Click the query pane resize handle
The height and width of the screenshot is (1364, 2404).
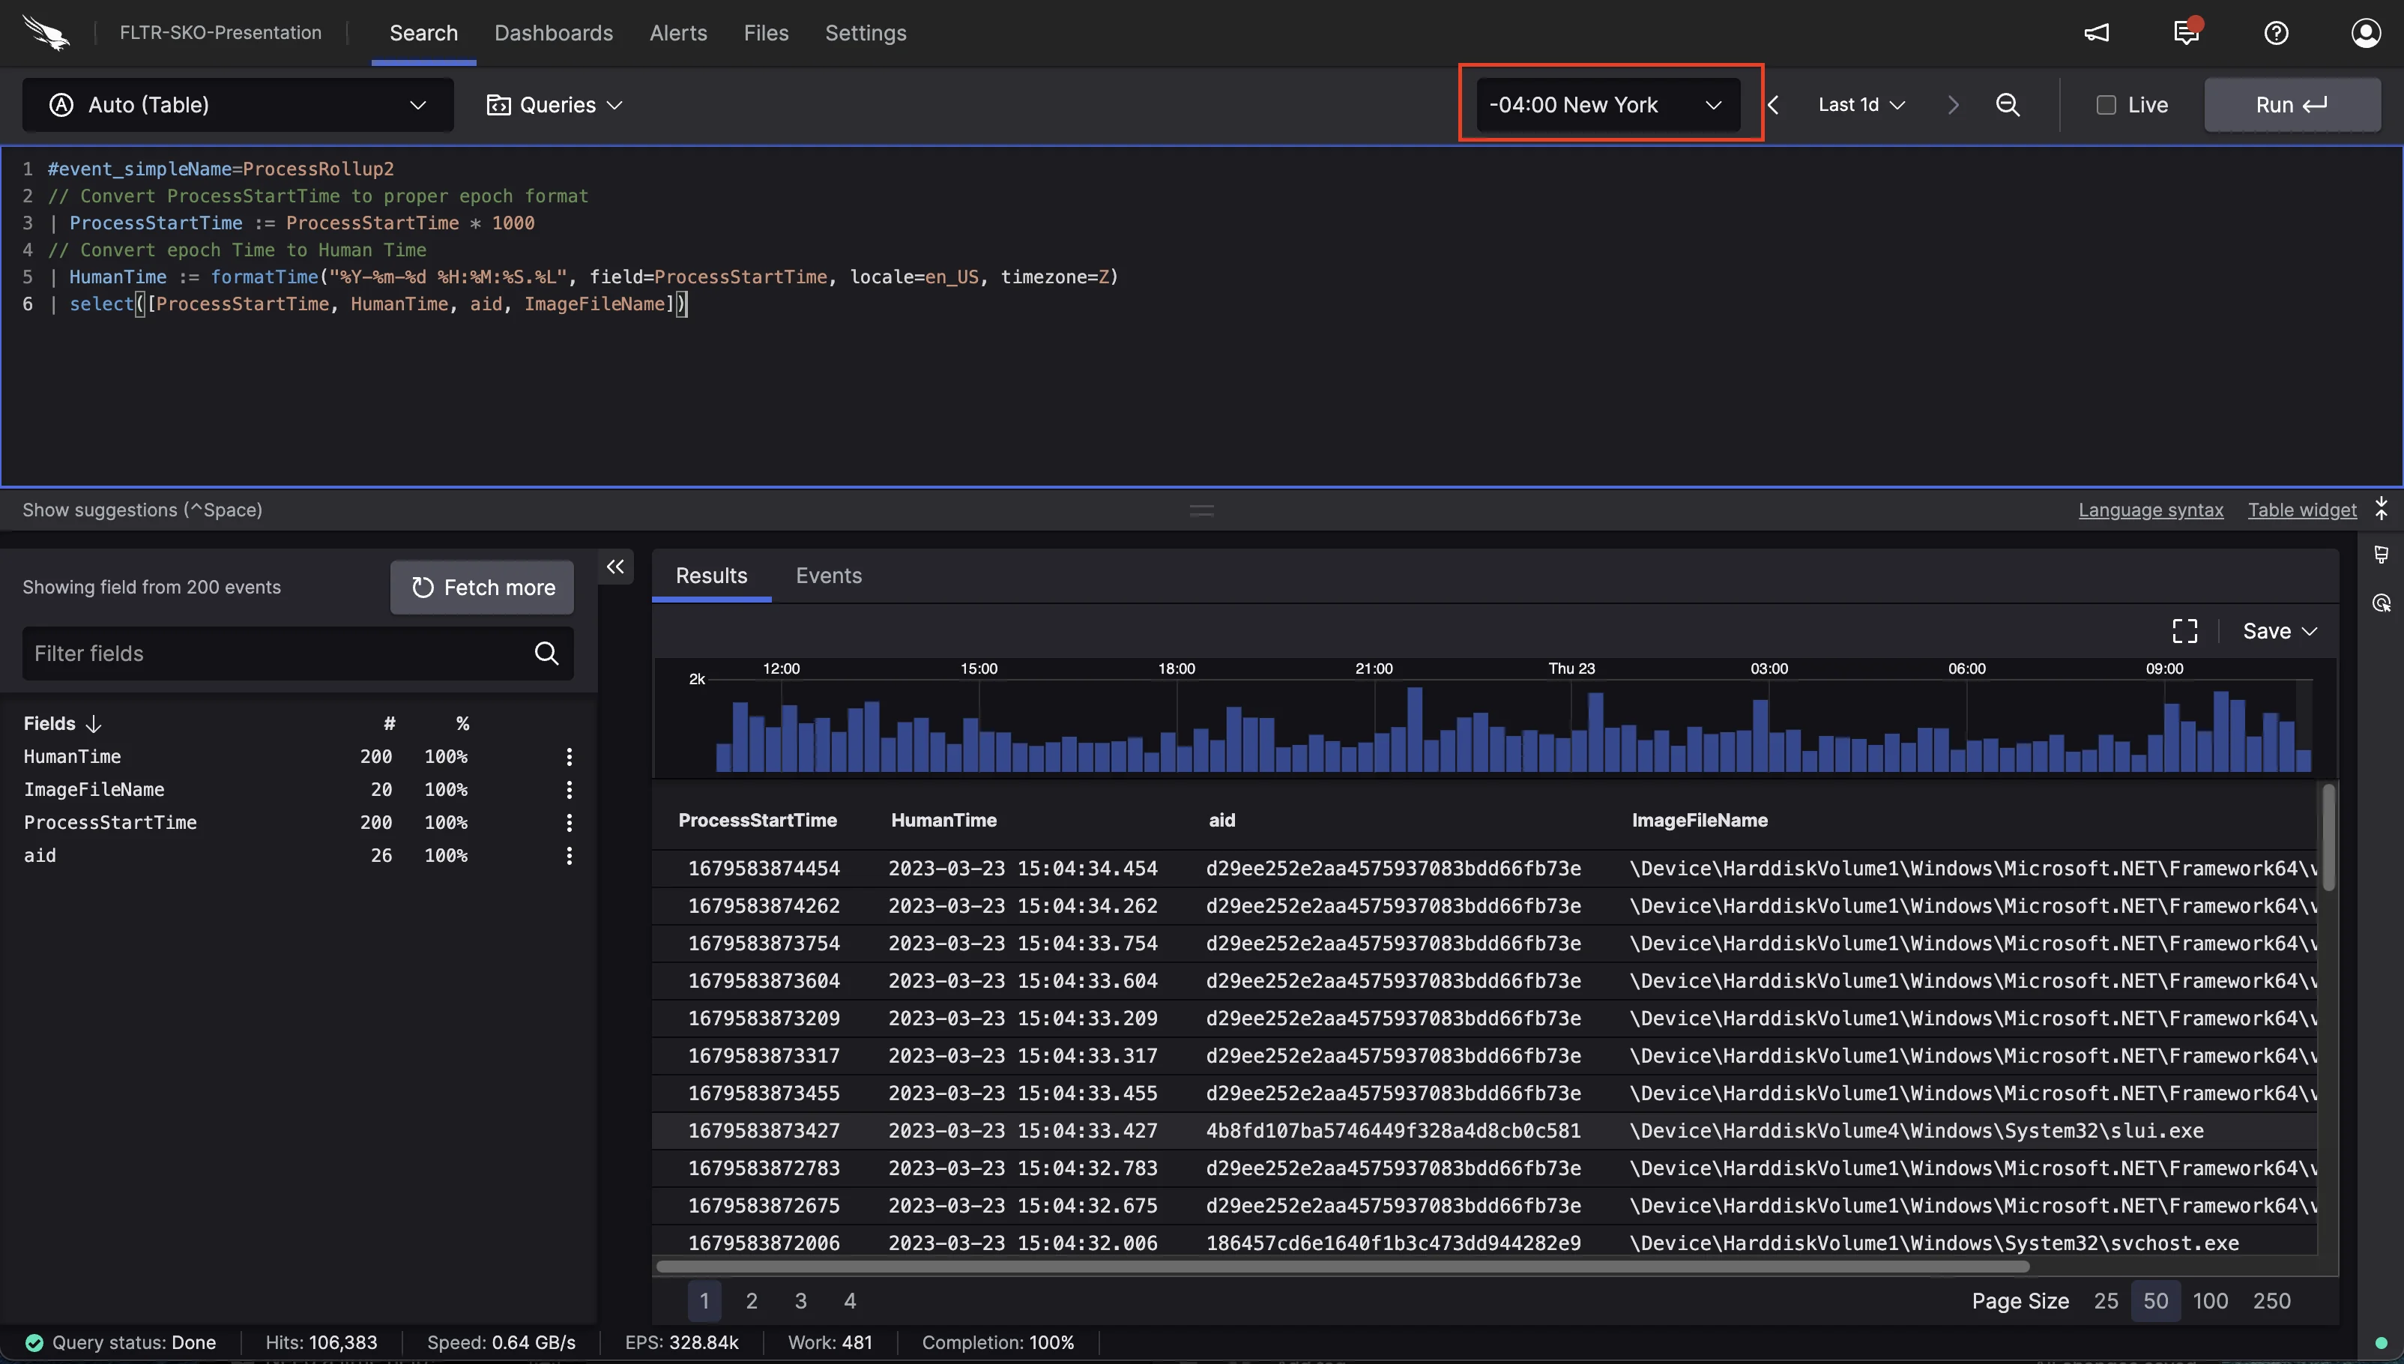(x=1201, y=510)
